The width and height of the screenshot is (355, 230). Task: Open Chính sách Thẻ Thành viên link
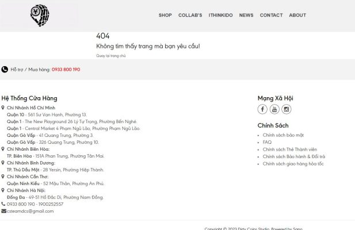click(290, 149)
